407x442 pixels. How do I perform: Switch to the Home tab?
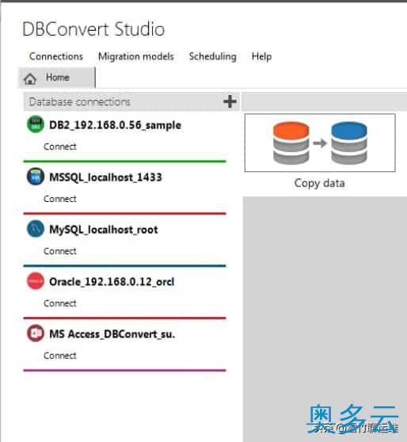(x=56, y=78)
